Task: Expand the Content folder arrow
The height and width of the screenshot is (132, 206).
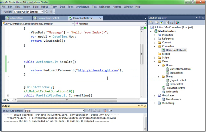Action: 155,43
